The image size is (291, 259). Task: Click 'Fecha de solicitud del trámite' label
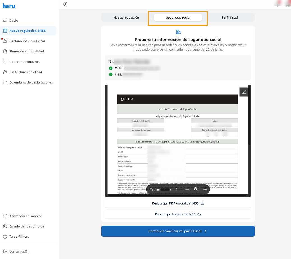point(214,130)
